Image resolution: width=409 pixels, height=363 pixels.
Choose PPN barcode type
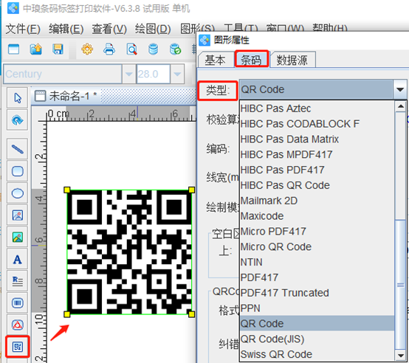click(x=317, y=308)
